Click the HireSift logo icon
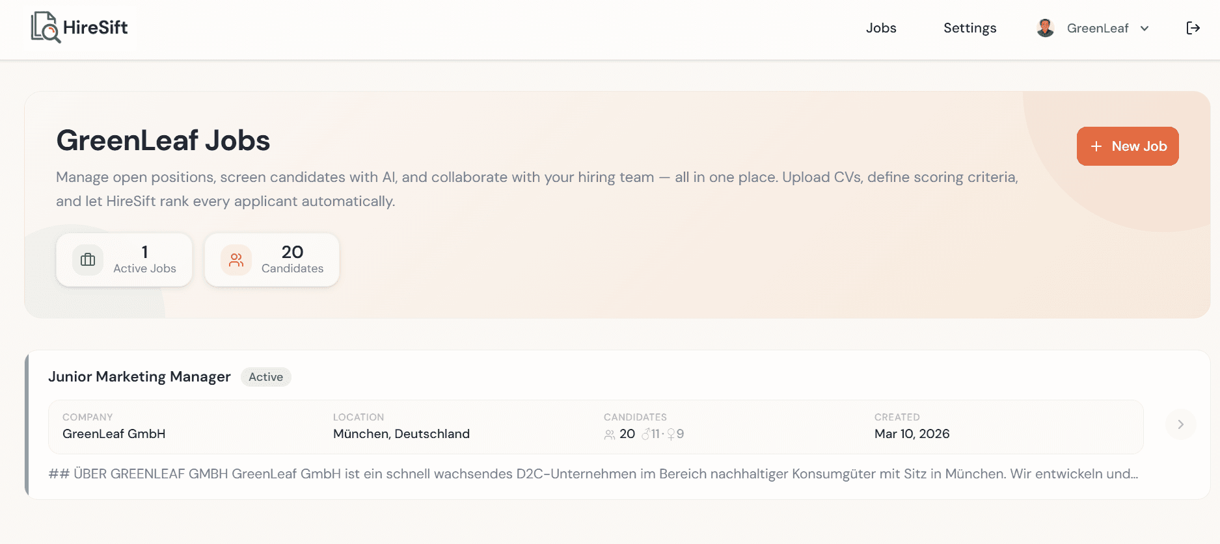 [x=46, y=27]
